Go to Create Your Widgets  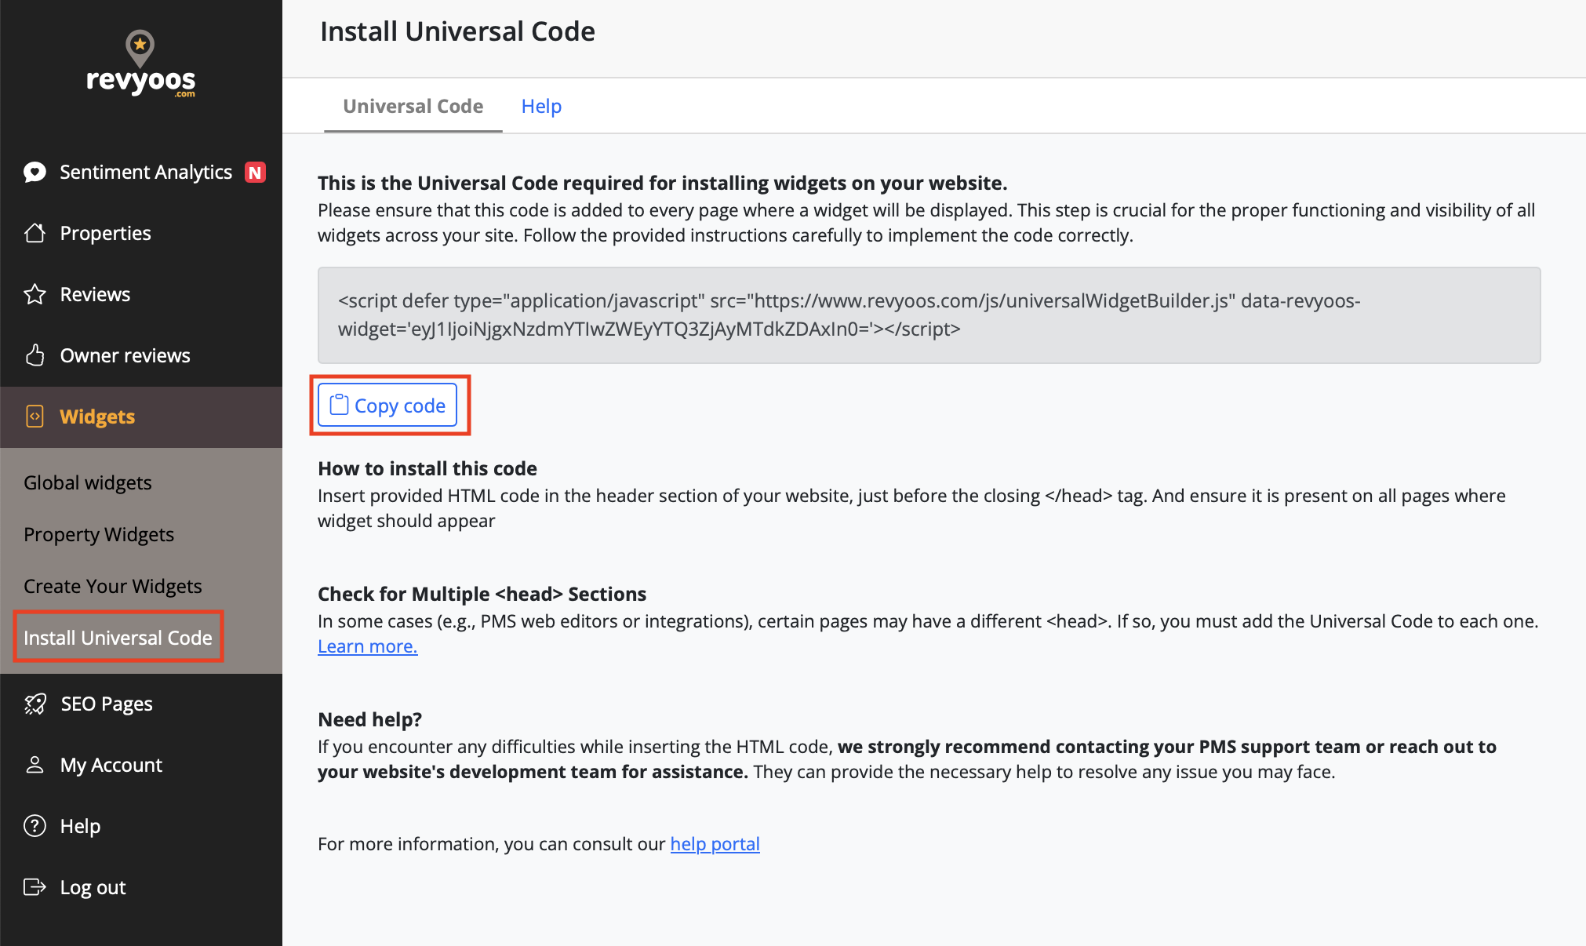[x=113, y=586]
